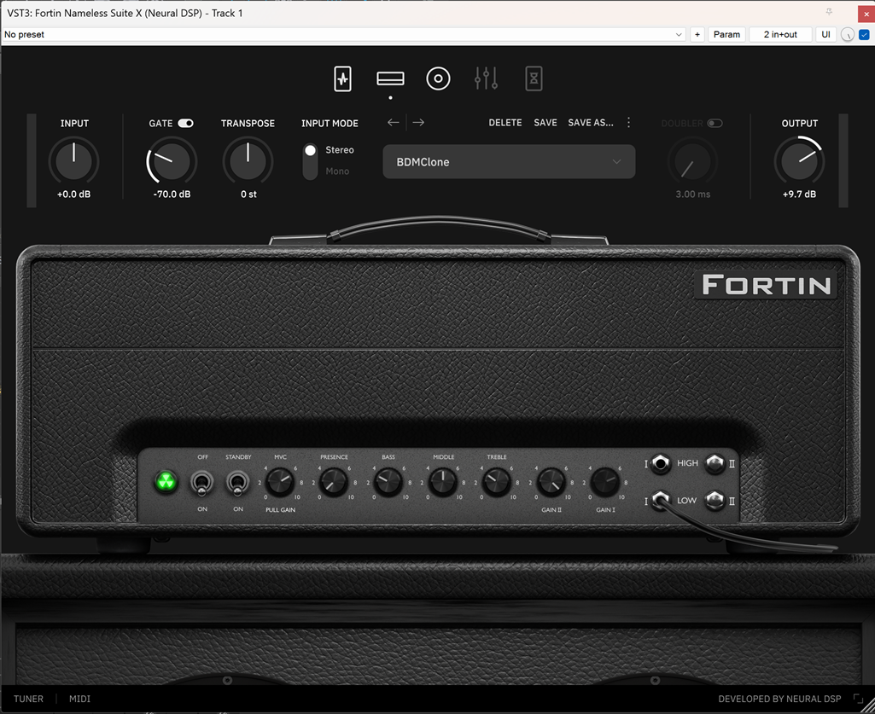
Task: Click the TRANSPOSE knob
Action: coord(248,160)
